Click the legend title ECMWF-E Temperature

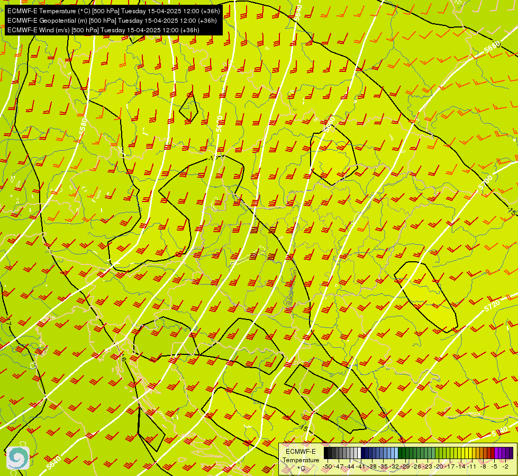(301, 456)
